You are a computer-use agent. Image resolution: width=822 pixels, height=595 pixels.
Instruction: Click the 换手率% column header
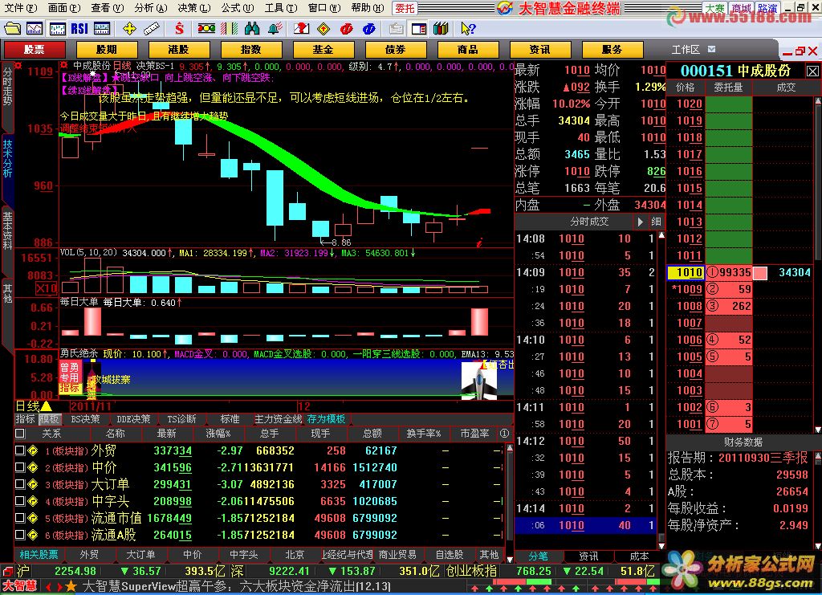click(424, 434)
